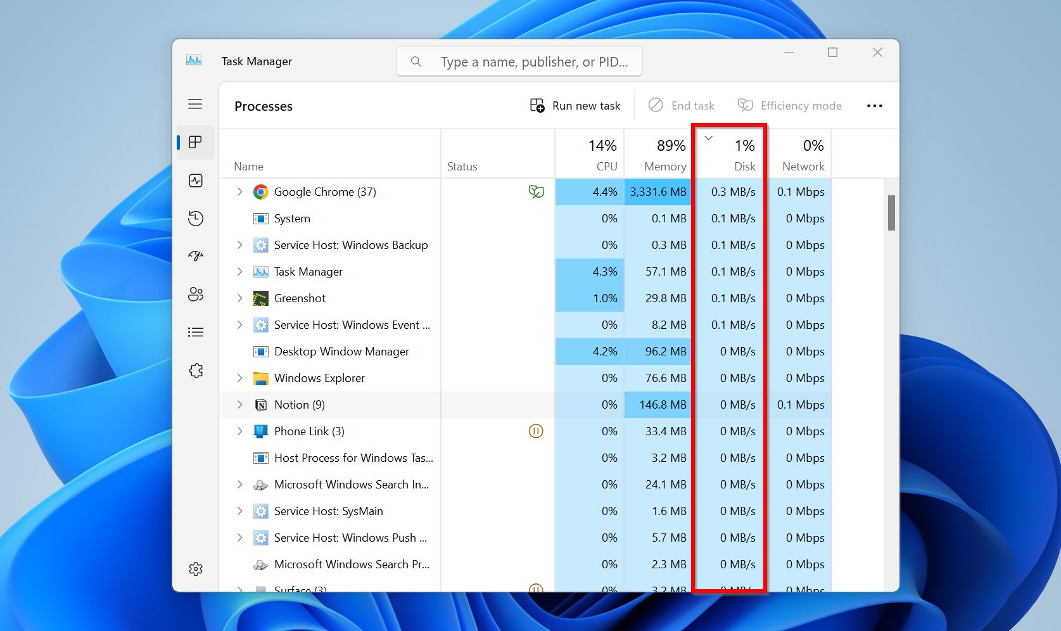This screenshot has height=631, width=1061.
Task: Click Run new task button
Action: [575, 106]
